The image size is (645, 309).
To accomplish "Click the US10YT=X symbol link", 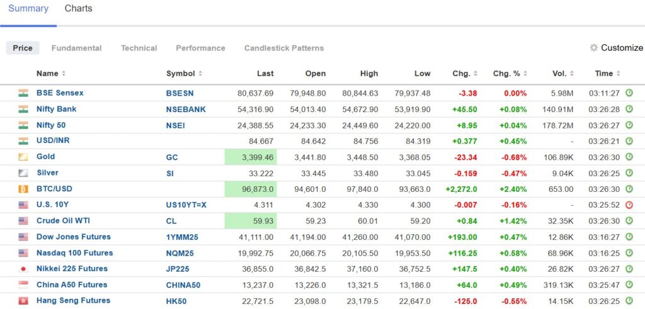I will [186, 205].
